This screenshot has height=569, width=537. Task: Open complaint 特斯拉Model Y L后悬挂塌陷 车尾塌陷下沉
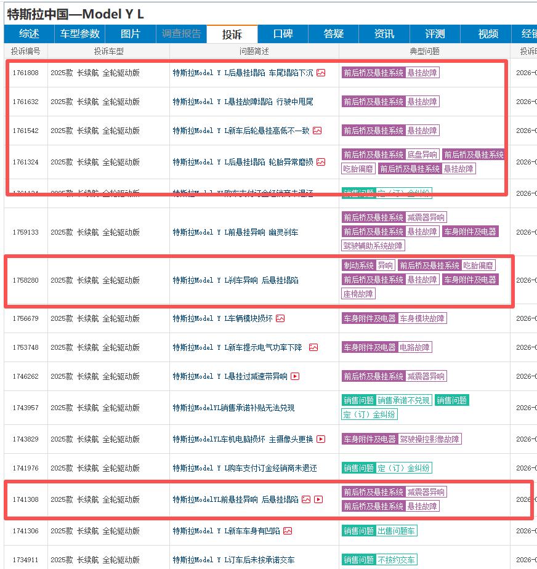coord(243,73)
